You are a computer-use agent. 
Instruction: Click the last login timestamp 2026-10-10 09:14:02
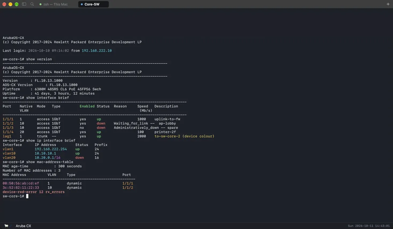[x=49, y=51]
